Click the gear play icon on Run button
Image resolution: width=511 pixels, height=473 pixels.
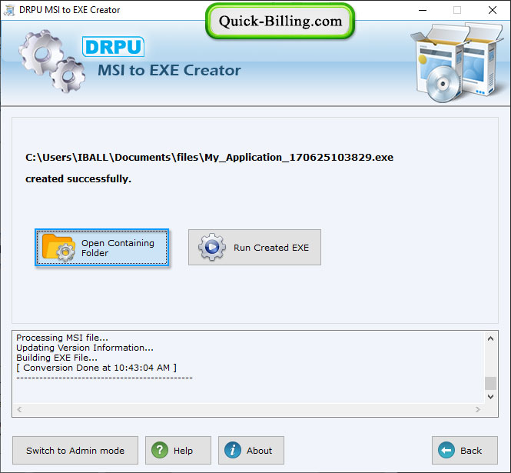coord(212,247)
